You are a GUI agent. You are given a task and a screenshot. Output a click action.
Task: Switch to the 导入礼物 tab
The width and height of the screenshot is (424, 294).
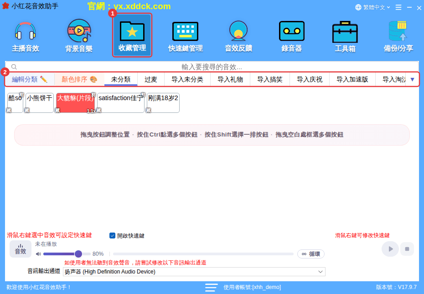(230, 79)
